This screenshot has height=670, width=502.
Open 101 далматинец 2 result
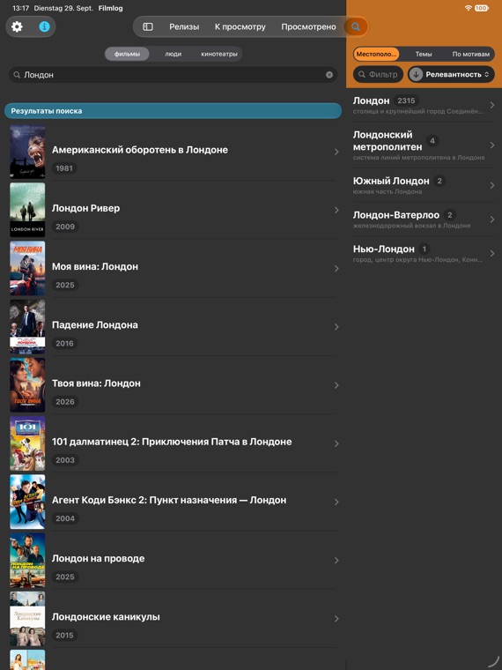coord(173,443)
